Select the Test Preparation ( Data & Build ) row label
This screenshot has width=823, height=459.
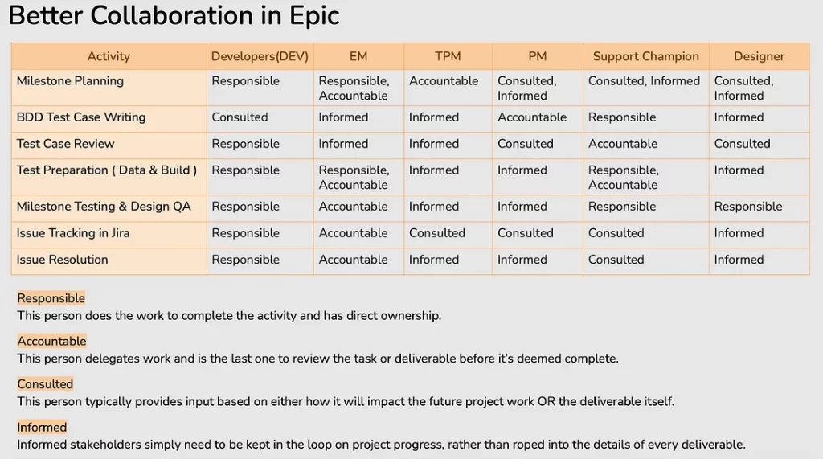[x=107, y=170]
